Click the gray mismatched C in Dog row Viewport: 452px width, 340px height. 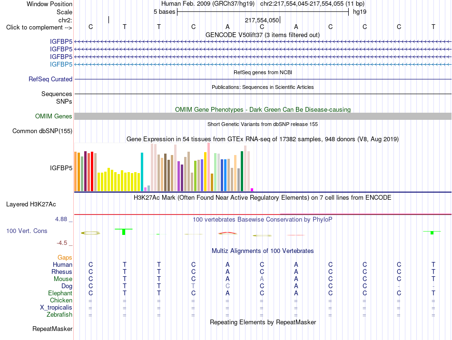tap(227, 286)
